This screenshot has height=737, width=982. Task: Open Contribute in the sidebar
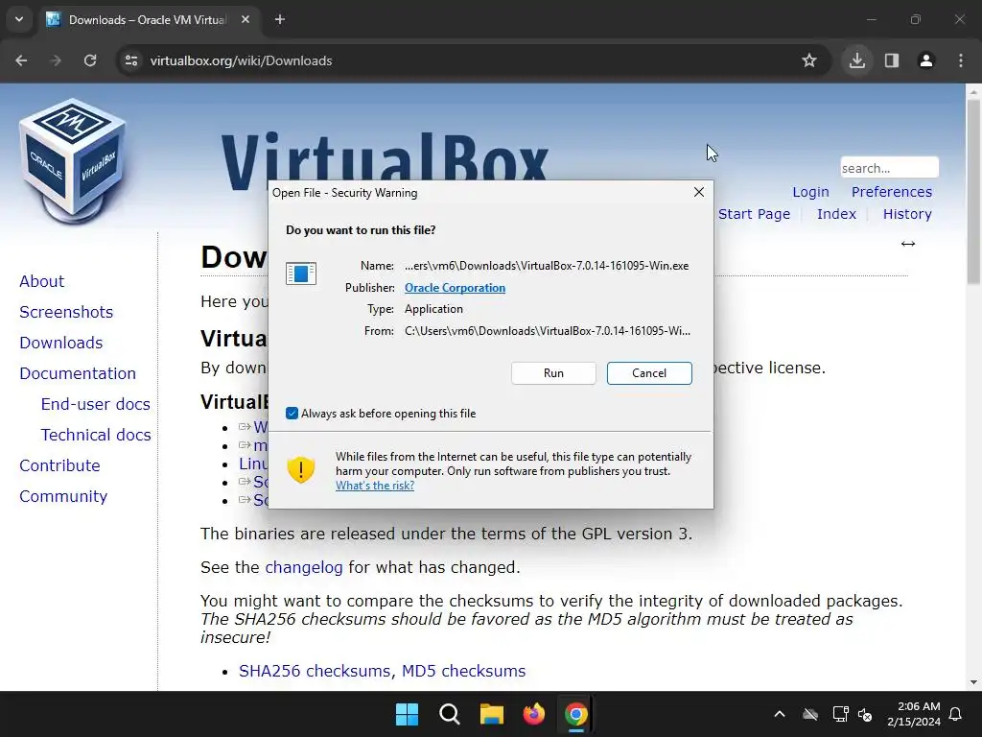point(59,465)
